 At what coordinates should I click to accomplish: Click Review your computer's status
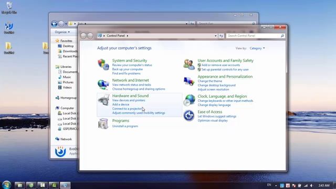(x=132, y=65)
